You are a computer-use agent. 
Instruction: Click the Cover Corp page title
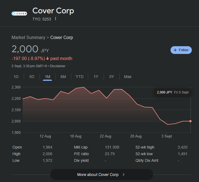[53, 11]
